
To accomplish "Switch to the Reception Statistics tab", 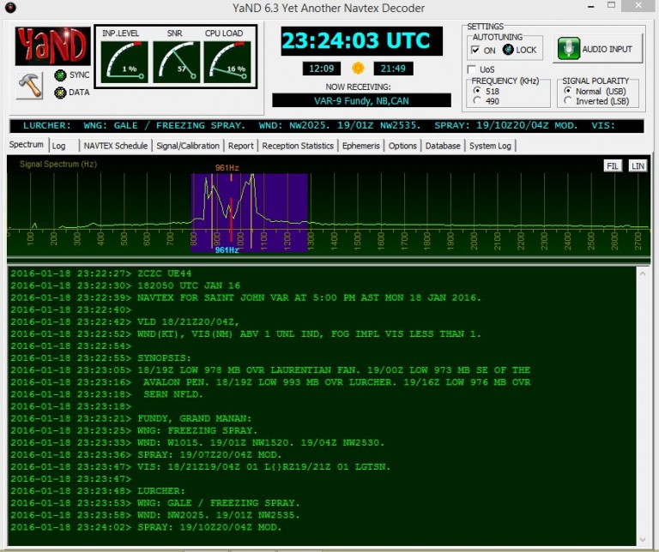I will 298,146.
